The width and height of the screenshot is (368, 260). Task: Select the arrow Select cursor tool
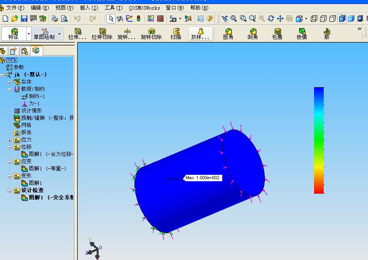pyautogui.click(x=111, y=18)
